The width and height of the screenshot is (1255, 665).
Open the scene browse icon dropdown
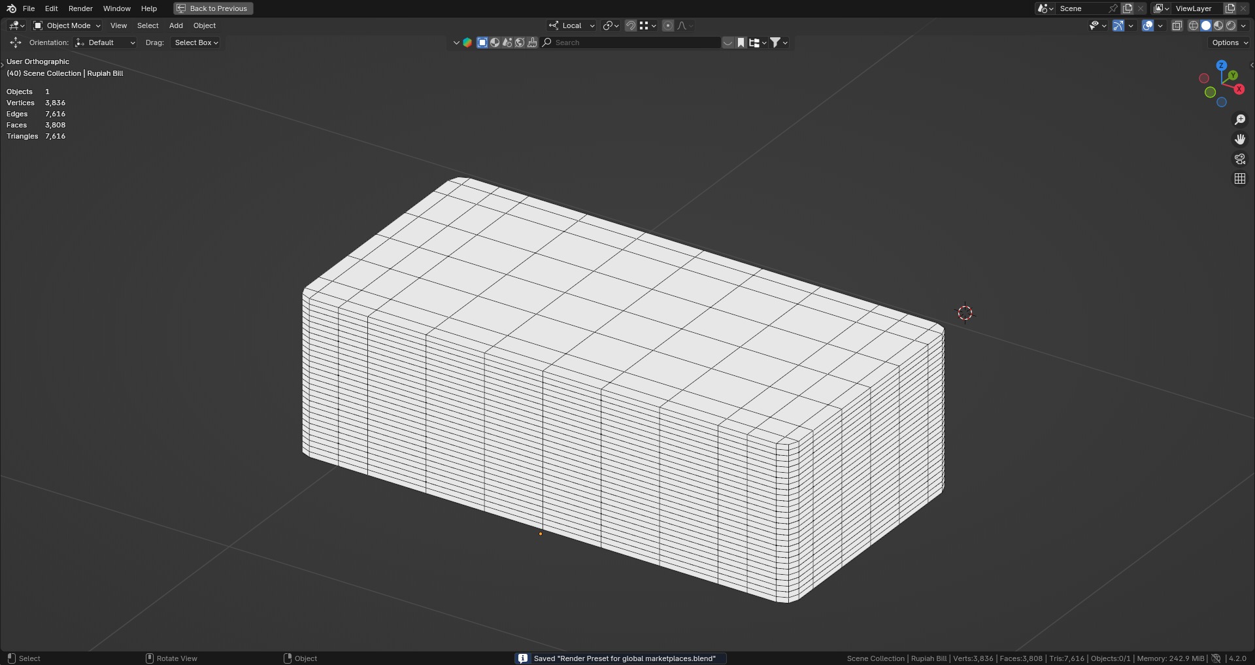[x=1045, y=9]
